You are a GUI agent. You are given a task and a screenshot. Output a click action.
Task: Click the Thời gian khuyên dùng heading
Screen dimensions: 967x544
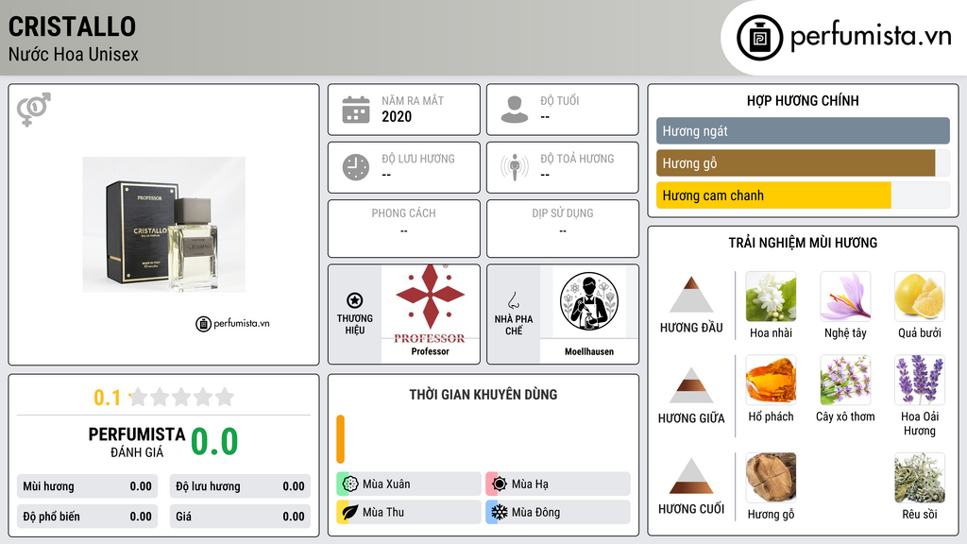pyautogui.click(x=483, y=395)
